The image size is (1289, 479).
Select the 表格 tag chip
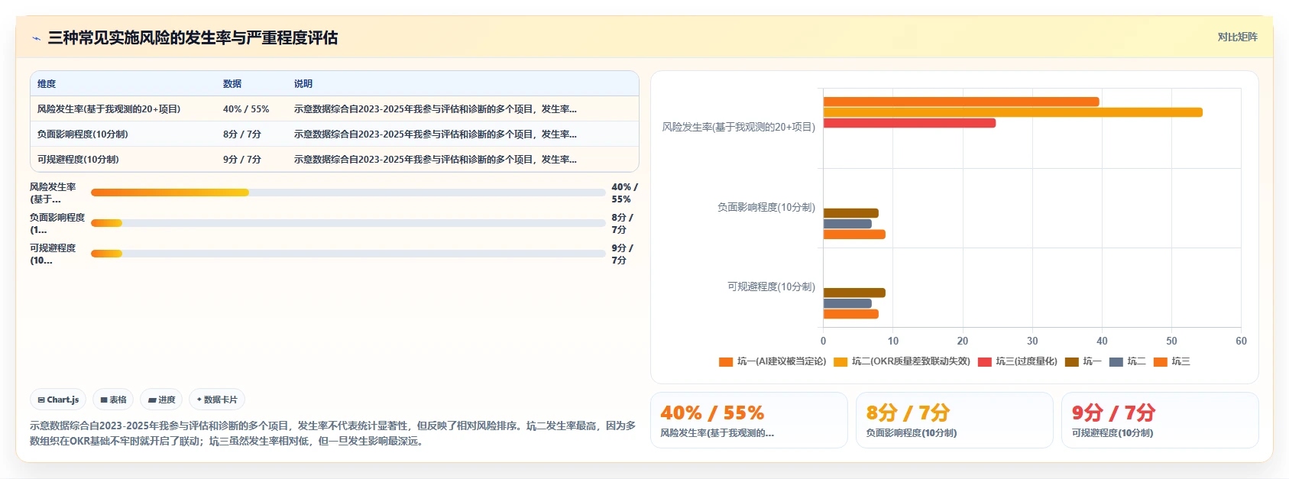113,400
